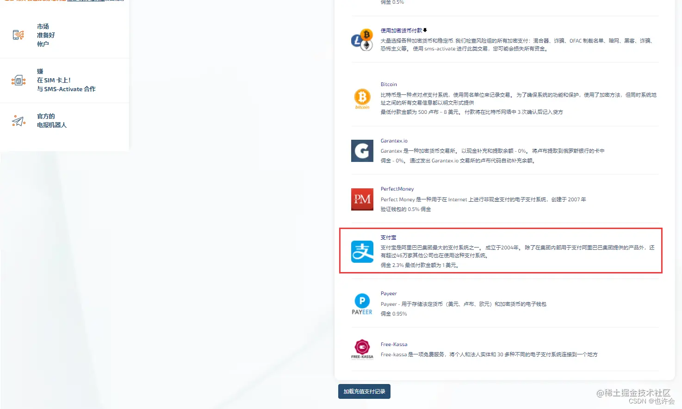Image resolution: width=682 pixels, height=409 pixels.
Task: Open the 在 SIM 卡上 sidebar item
Action: click(64, 81)
